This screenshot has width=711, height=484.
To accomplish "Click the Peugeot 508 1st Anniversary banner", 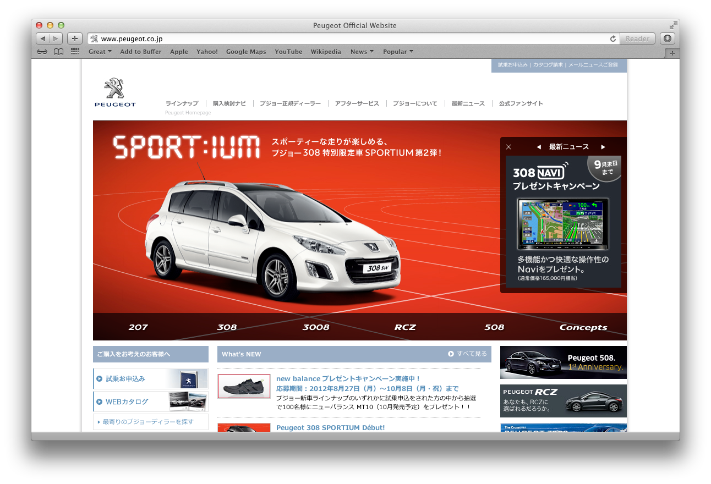I will (564, 362).
